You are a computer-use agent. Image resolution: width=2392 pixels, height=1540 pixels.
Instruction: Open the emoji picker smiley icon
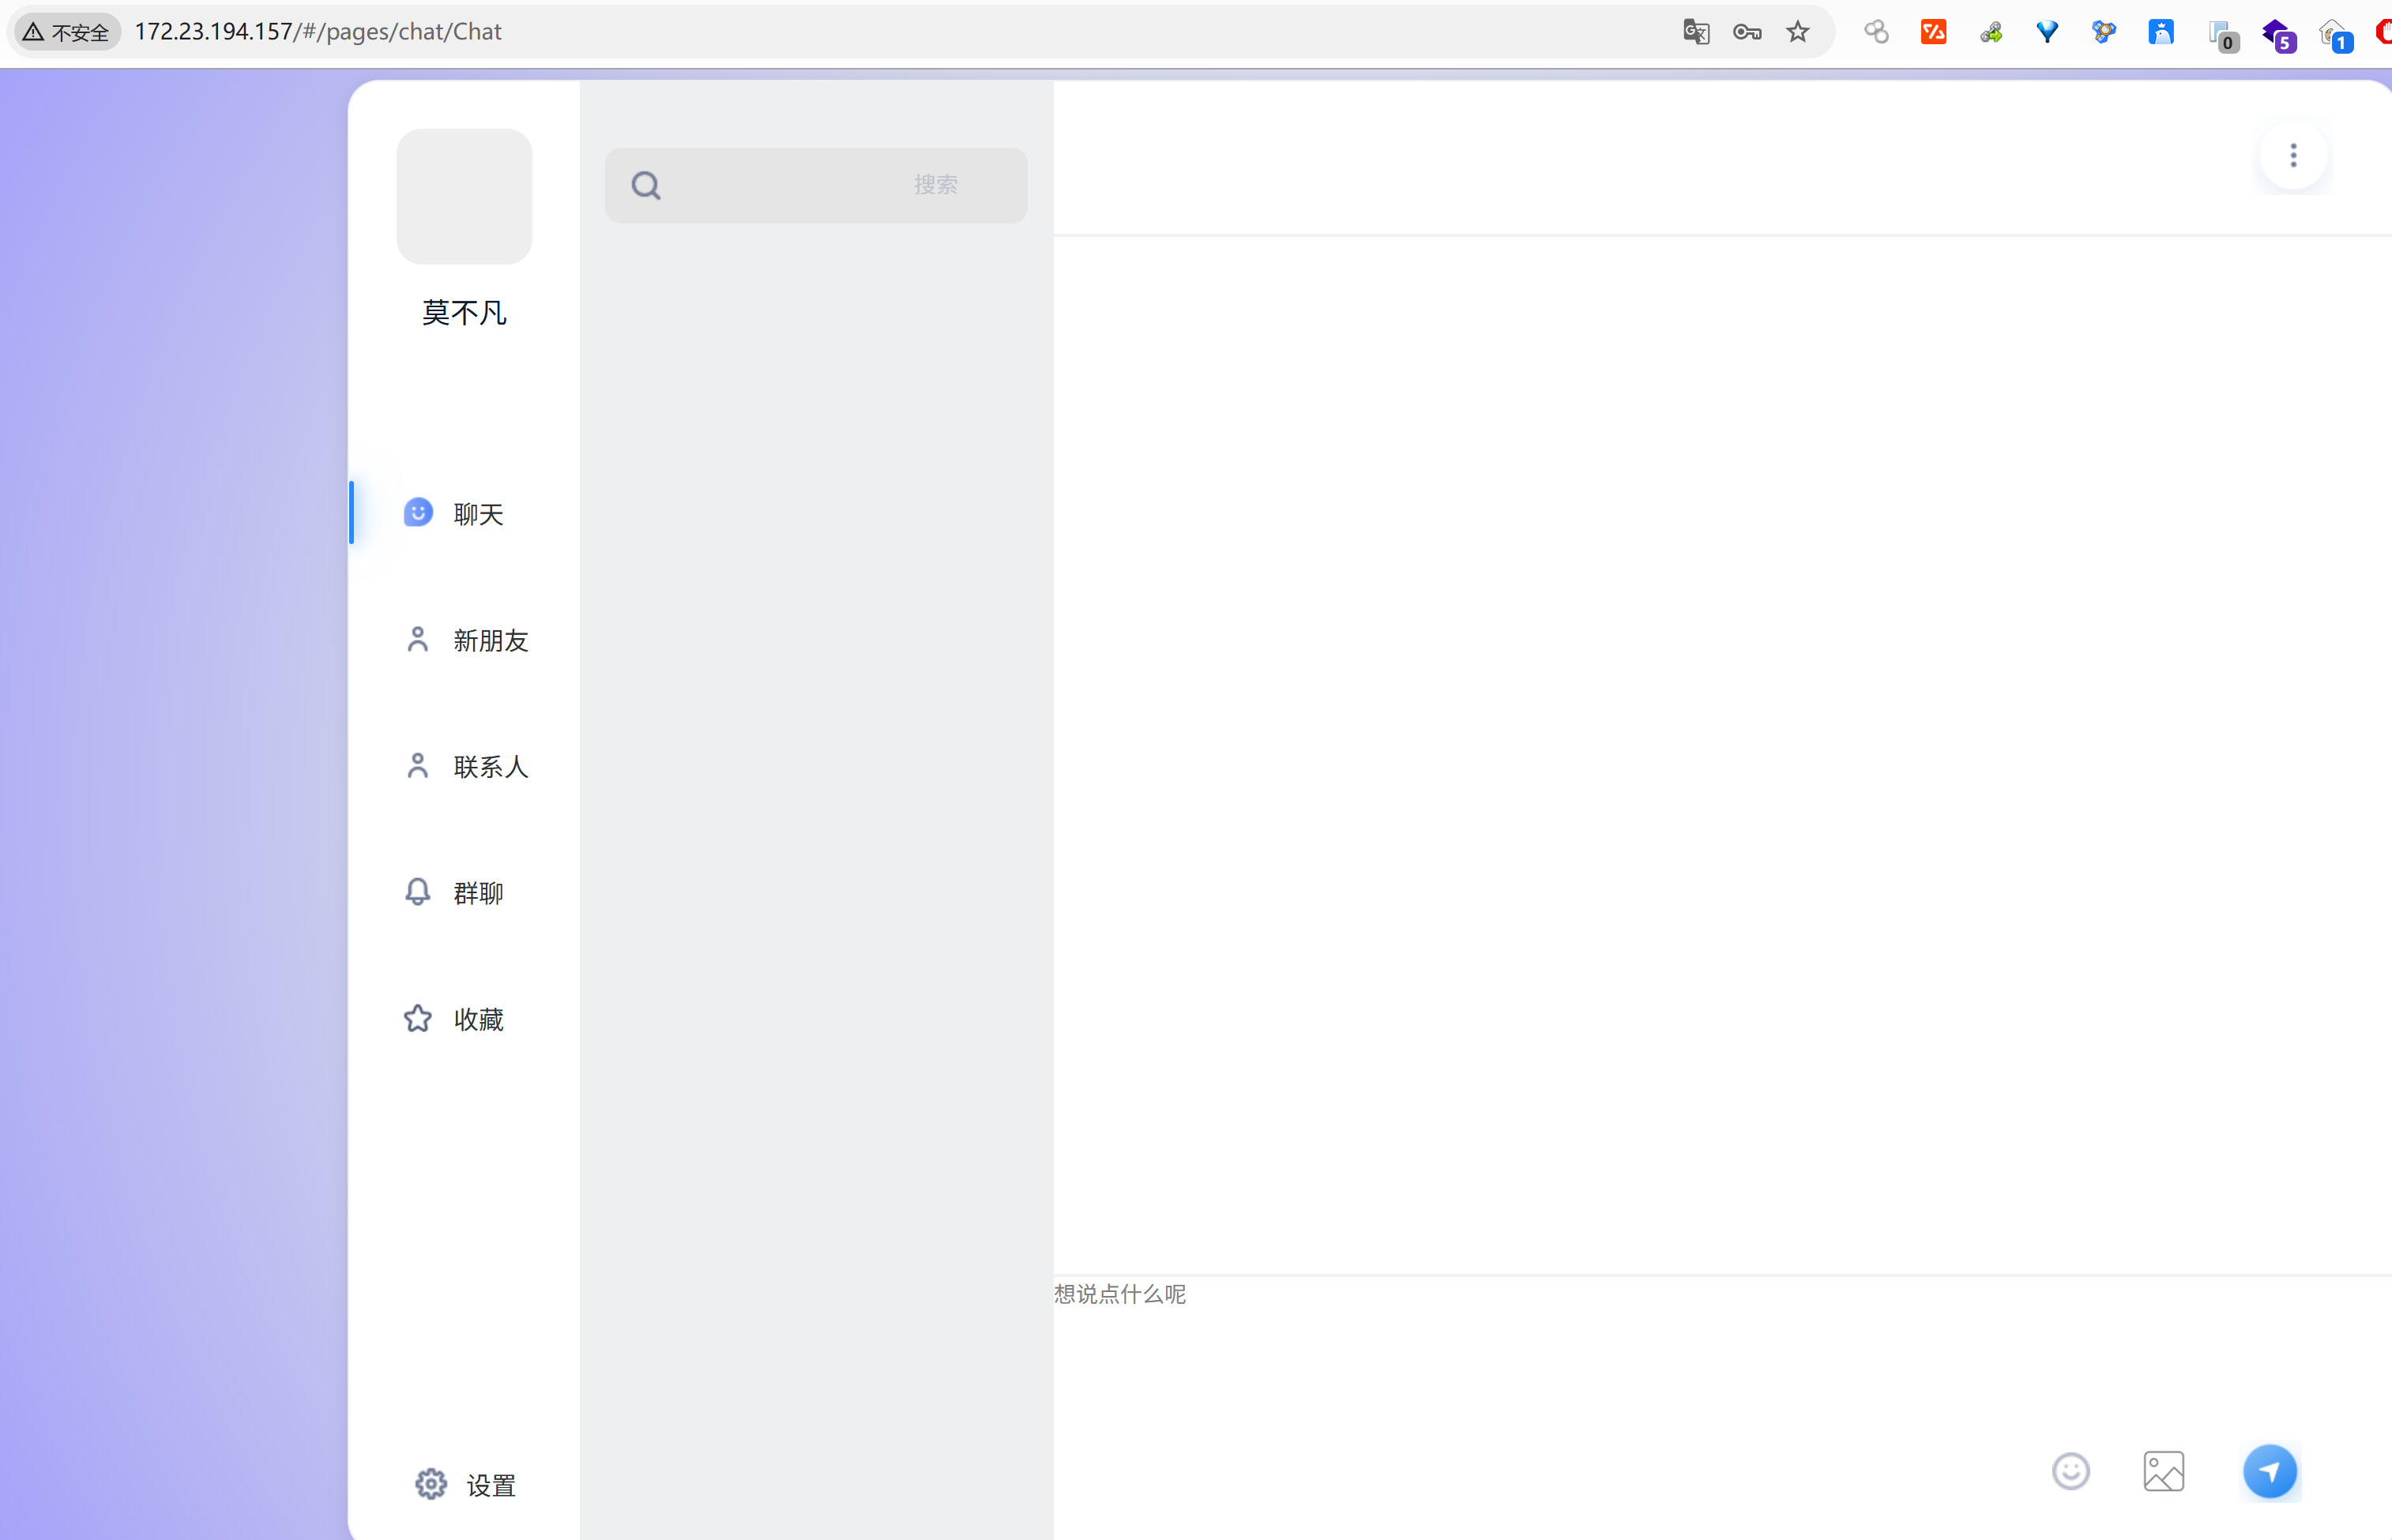[x=2070, y=1471]
